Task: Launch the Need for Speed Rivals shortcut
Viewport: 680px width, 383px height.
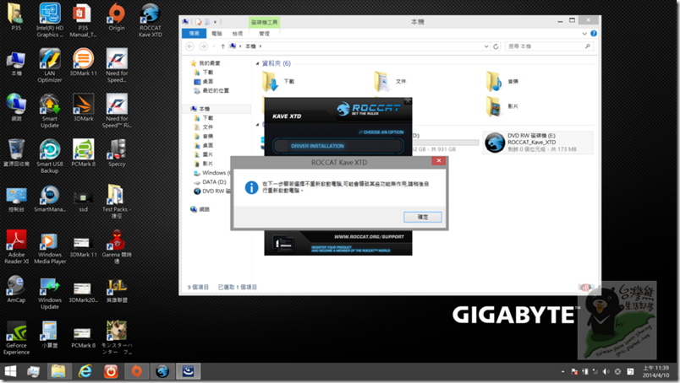Action: point(117,111)
